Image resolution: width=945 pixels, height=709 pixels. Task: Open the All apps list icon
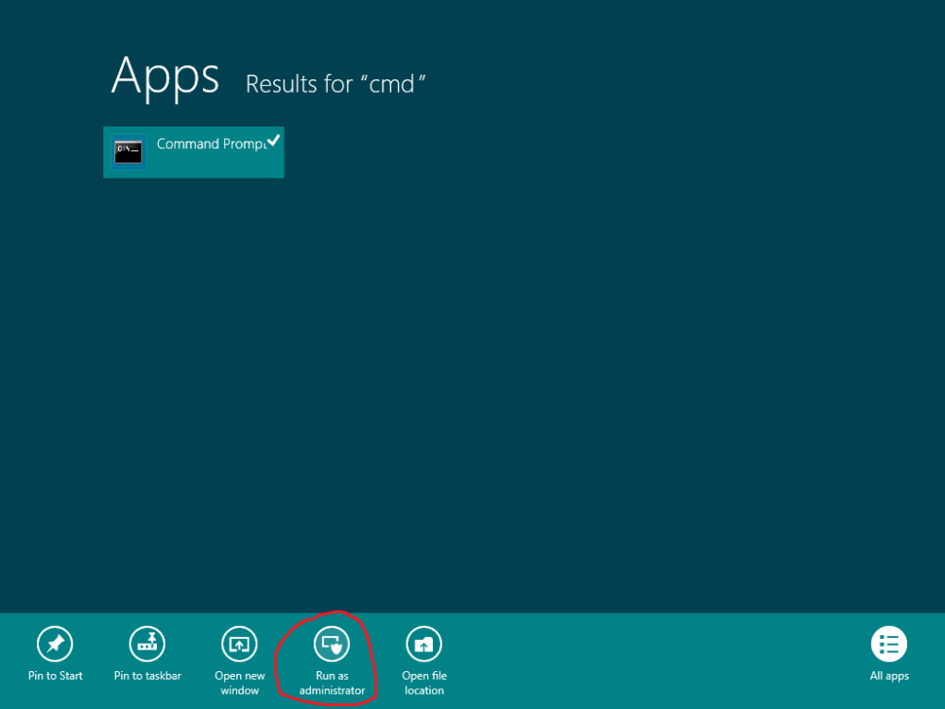[889, 644]
